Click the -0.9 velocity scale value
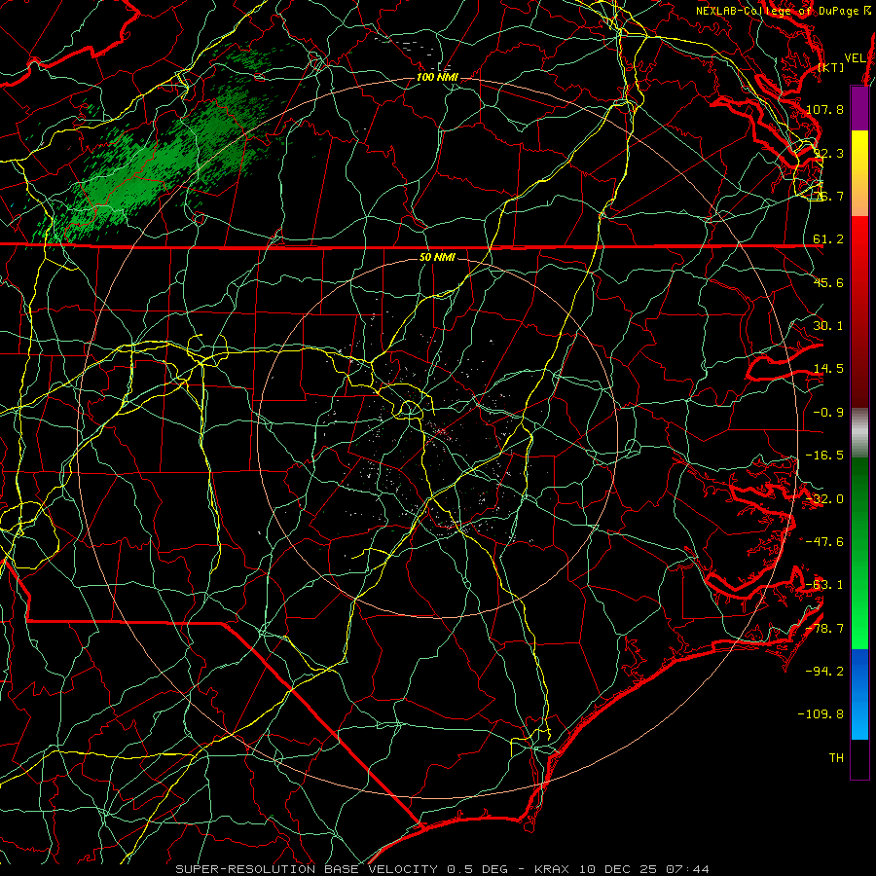Viewport: 876px width, 876px height. coord(828,413)
